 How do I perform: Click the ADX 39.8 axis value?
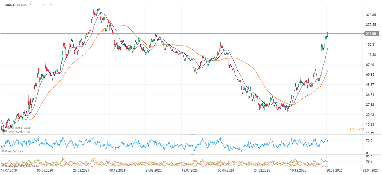(x=369, y=161)
